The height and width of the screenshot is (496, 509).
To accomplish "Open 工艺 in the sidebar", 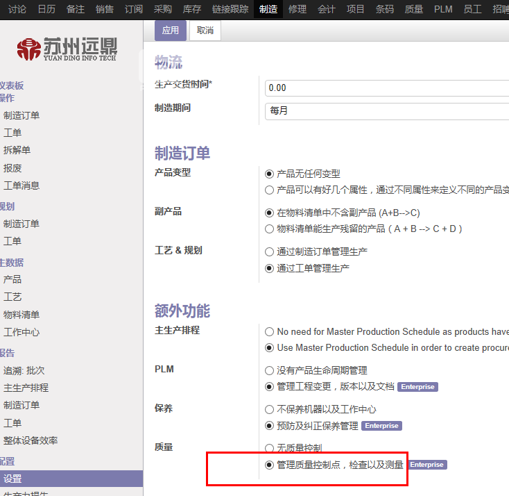I will coord(12,297).
